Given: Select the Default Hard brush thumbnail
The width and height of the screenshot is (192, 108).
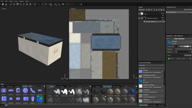Looking at the screenshot, I should (x=64, y=92).
